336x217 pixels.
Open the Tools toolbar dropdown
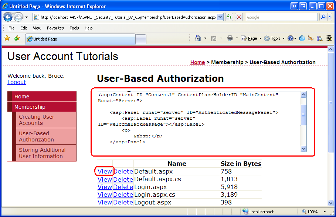274,38
